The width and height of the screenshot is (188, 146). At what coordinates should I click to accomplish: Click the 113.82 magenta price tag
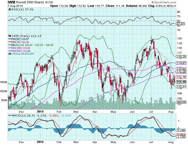pyautogui.click(x=181, y=69)
